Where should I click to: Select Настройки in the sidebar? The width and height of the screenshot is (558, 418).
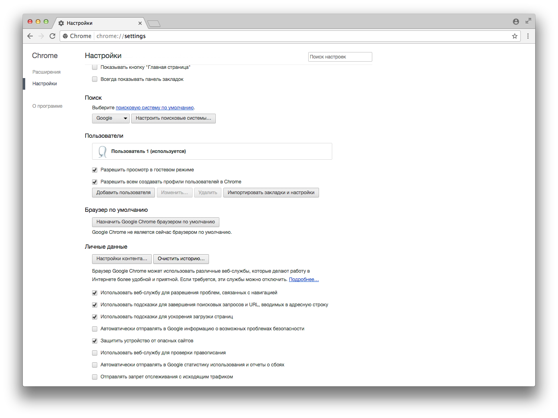click(x=44, y=84)
